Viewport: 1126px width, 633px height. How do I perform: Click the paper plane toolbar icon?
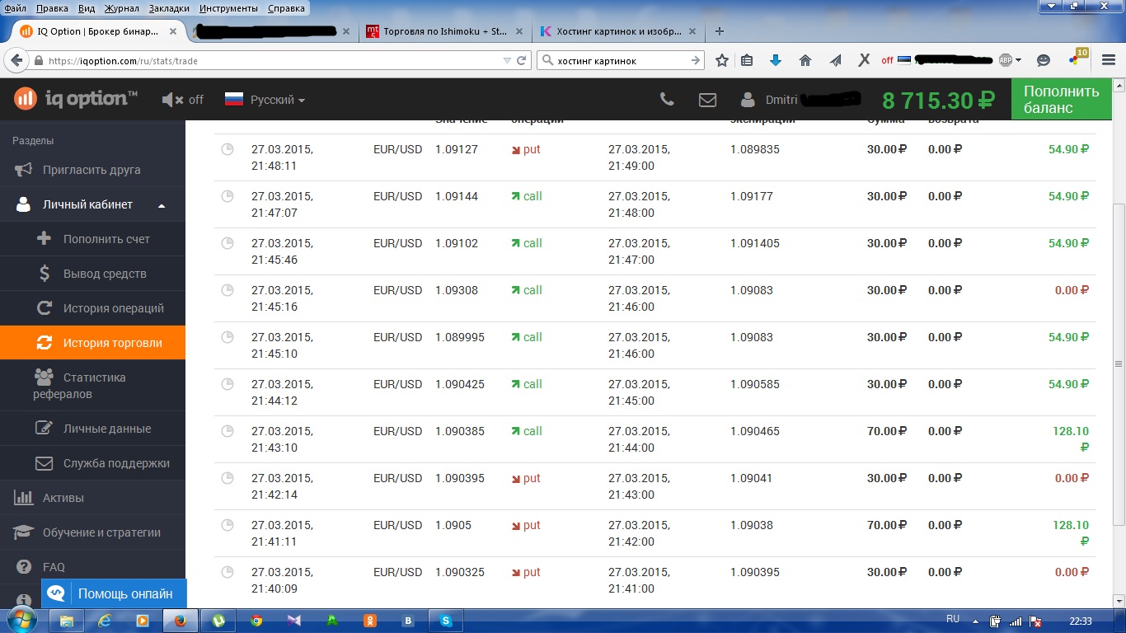click(x=835, y=60)
